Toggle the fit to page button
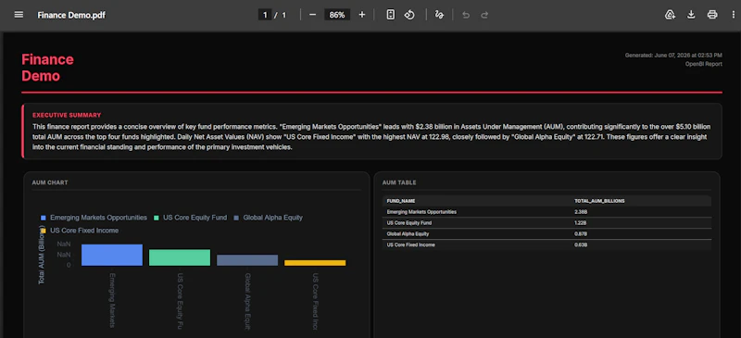 tap(390, 15)
